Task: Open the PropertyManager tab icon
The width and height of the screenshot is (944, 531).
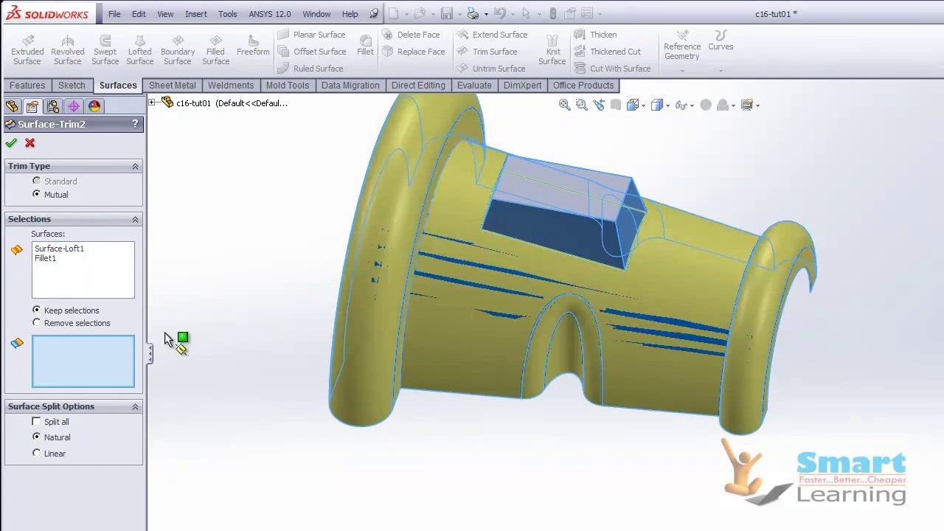Action: coord(32,106)
